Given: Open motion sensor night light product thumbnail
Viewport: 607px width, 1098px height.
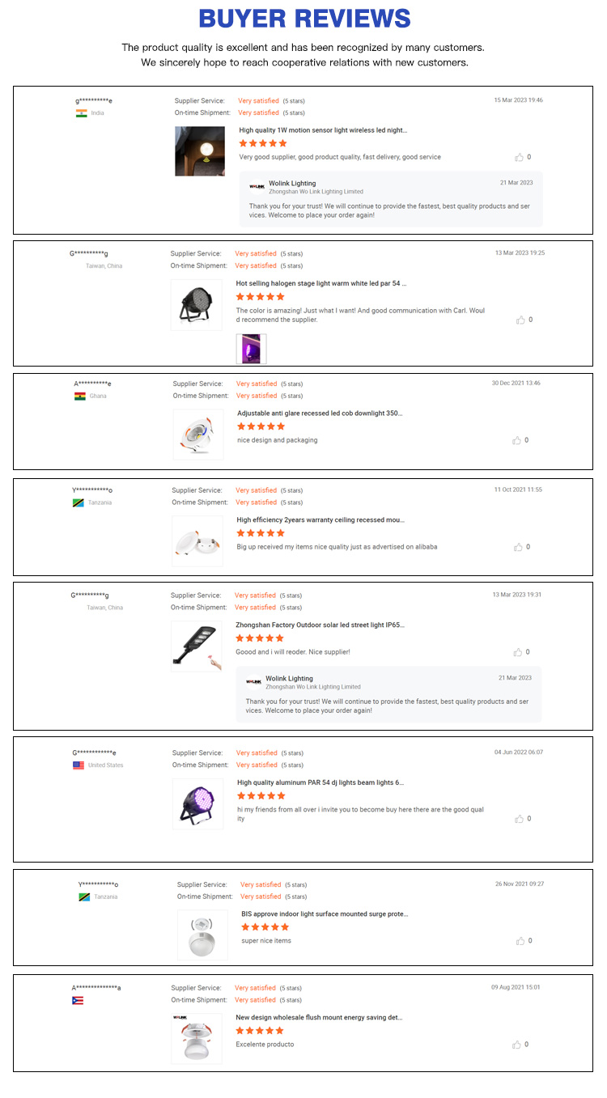Looking at the screenshot, I should tap(200, 151).
